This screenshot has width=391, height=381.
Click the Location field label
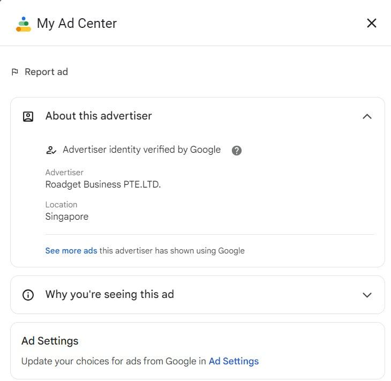[61, 205]
